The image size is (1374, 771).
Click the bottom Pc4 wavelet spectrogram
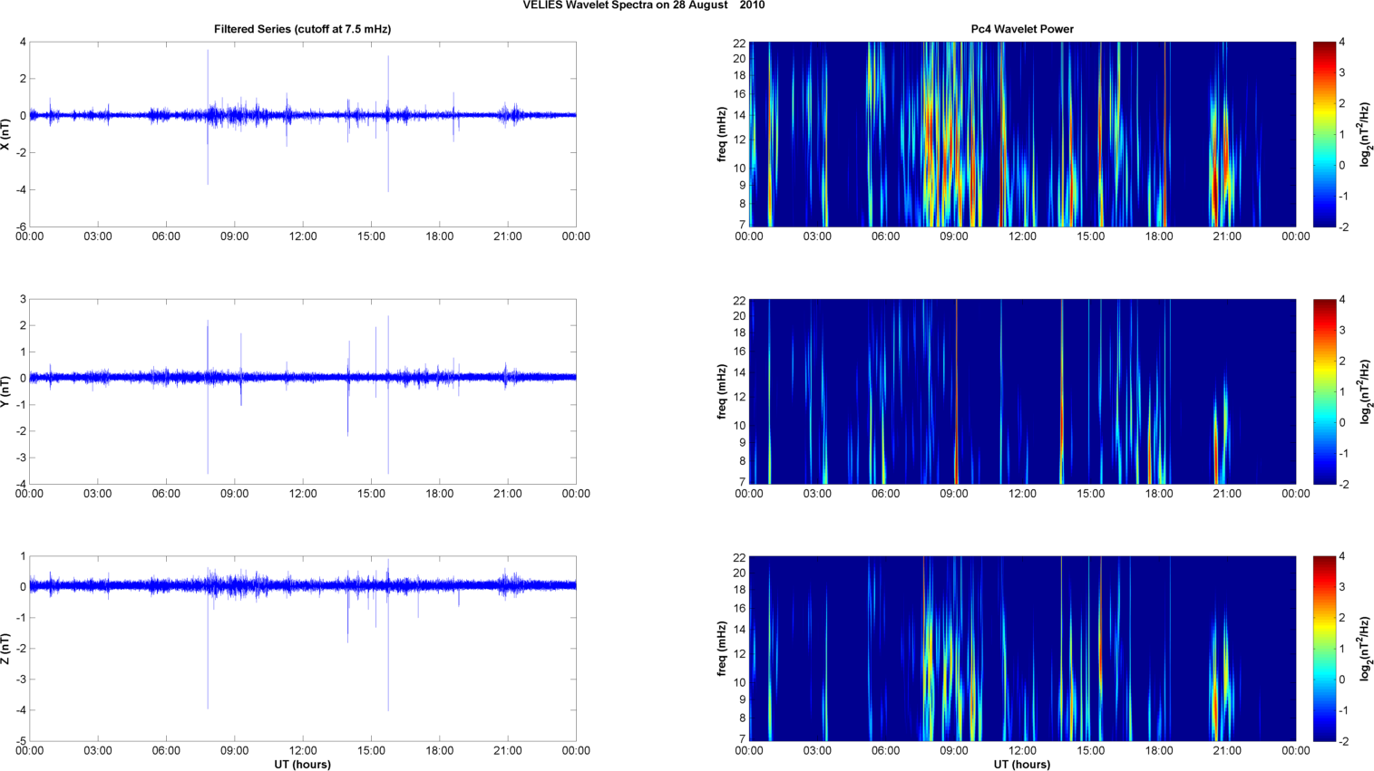pos(1022,649)
